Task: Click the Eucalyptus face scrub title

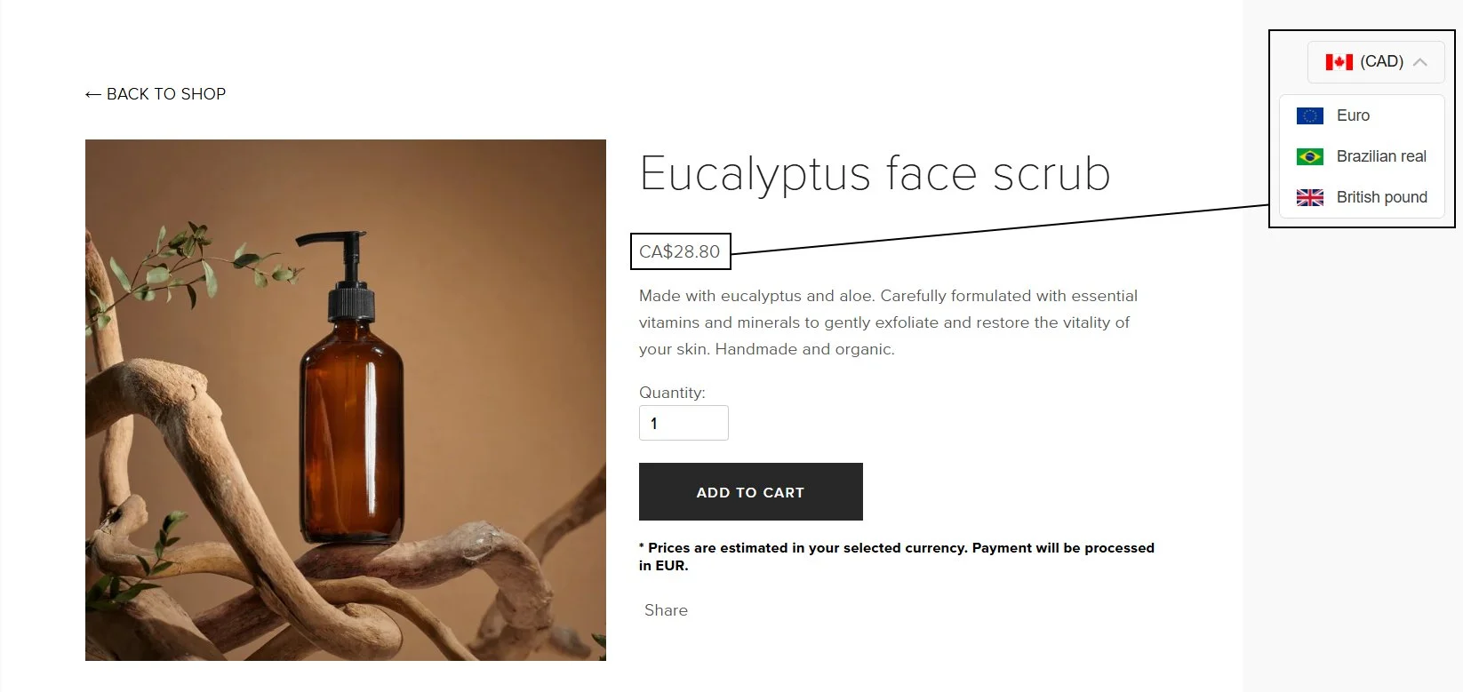Action: [875, 173]
